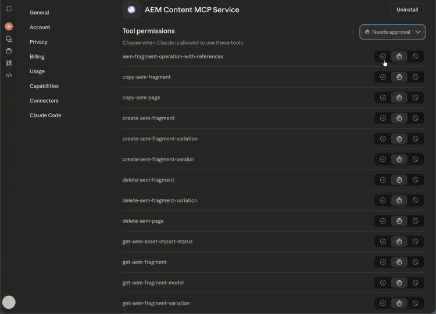Set copy-aem-fragment to always allow
The image size is (436, 314).
383,77
